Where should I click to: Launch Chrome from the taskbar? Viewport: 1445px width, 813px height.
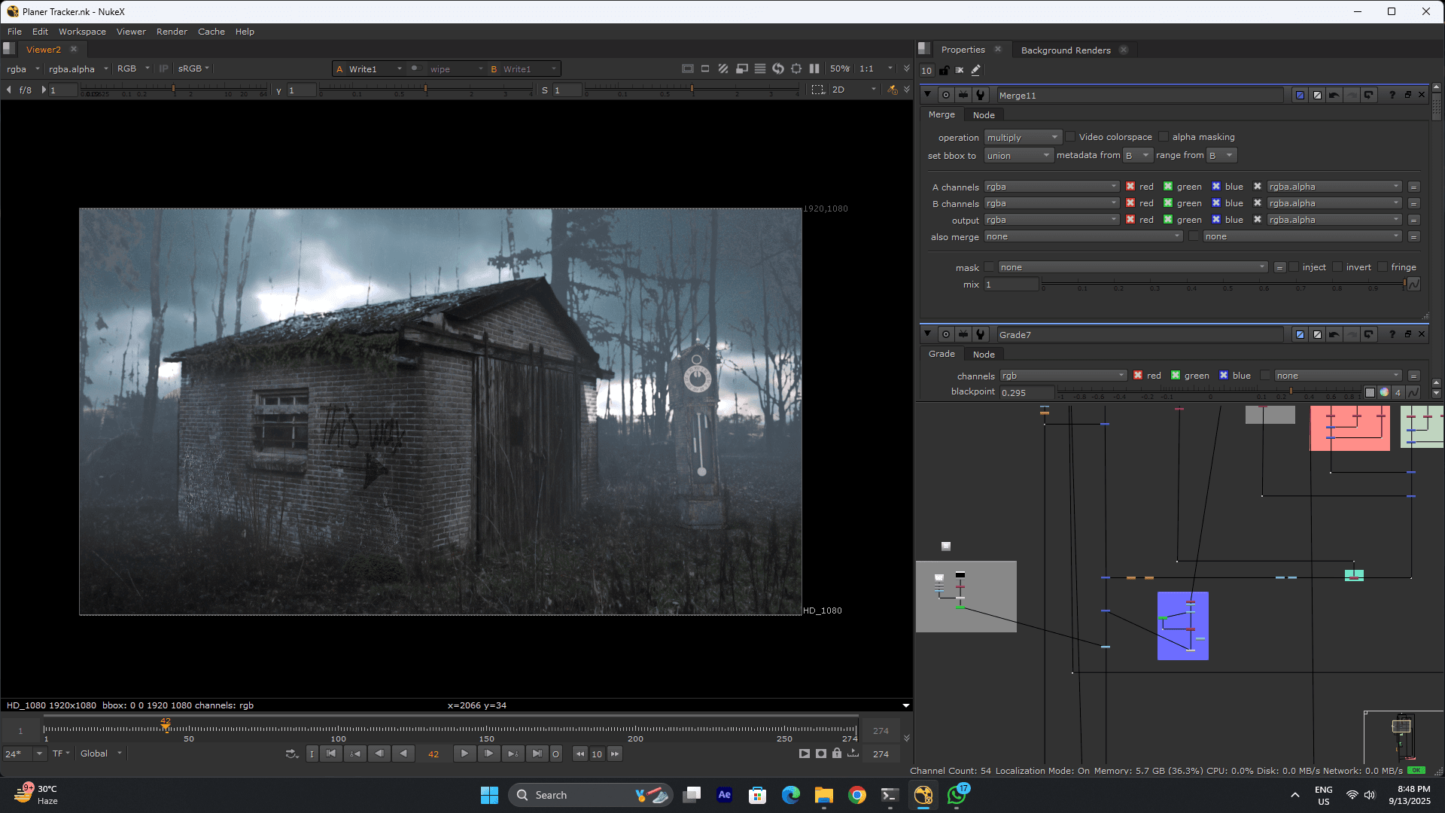tap(857, 795)
